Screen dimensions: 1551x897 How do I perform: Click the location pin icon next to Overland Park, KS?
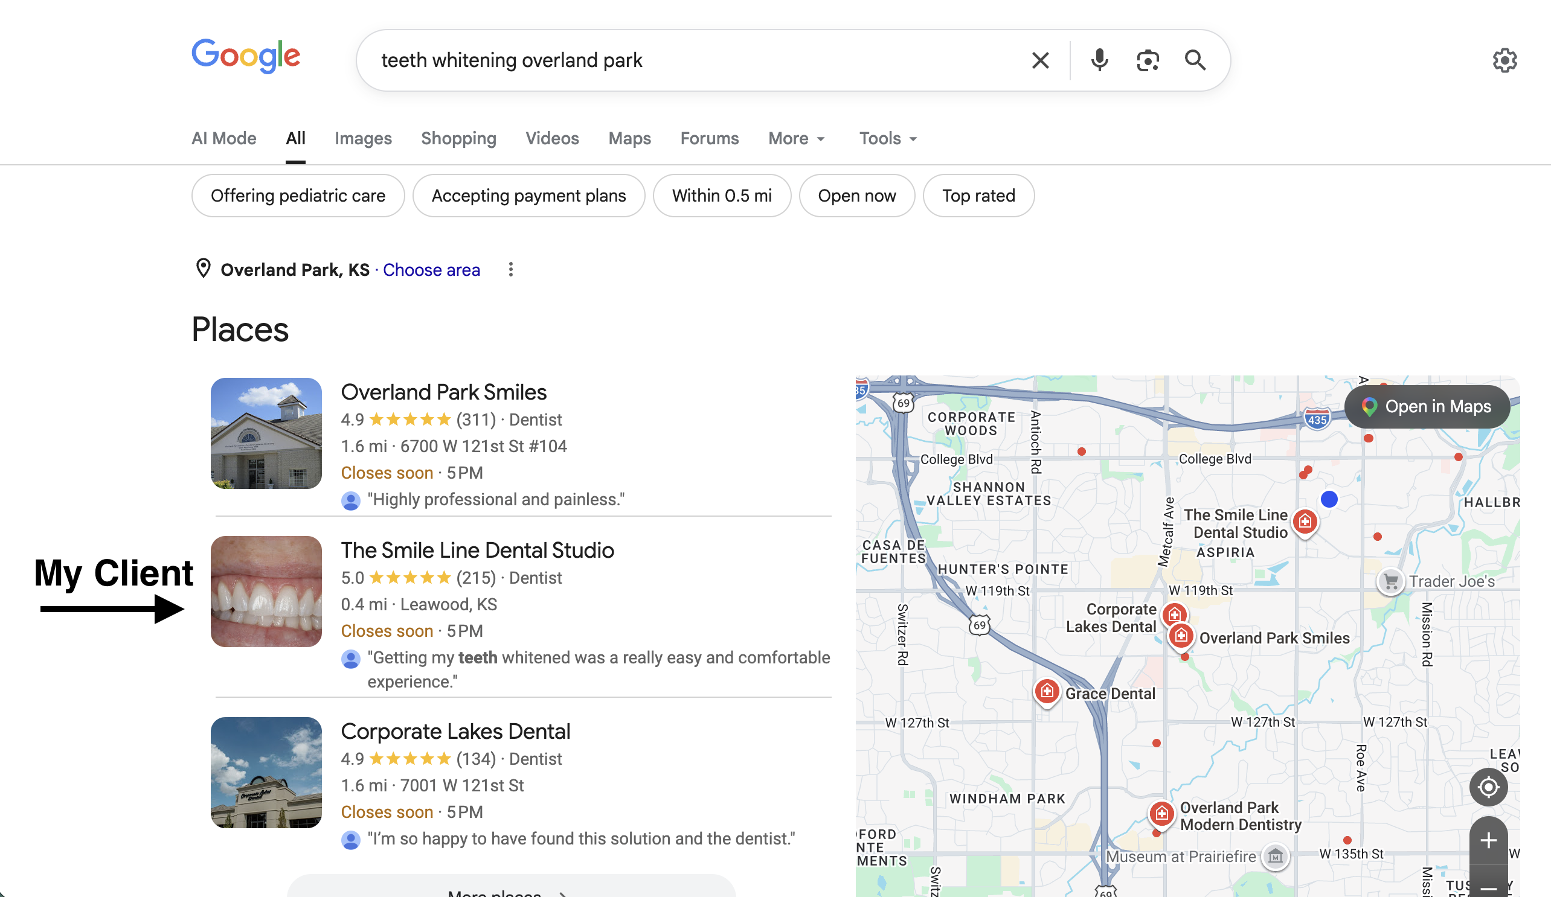point(204,269)
